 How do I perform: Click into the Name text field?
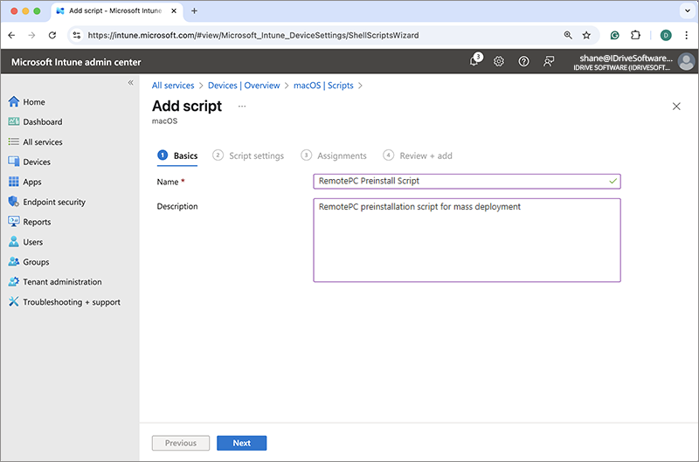pos(459,182)
